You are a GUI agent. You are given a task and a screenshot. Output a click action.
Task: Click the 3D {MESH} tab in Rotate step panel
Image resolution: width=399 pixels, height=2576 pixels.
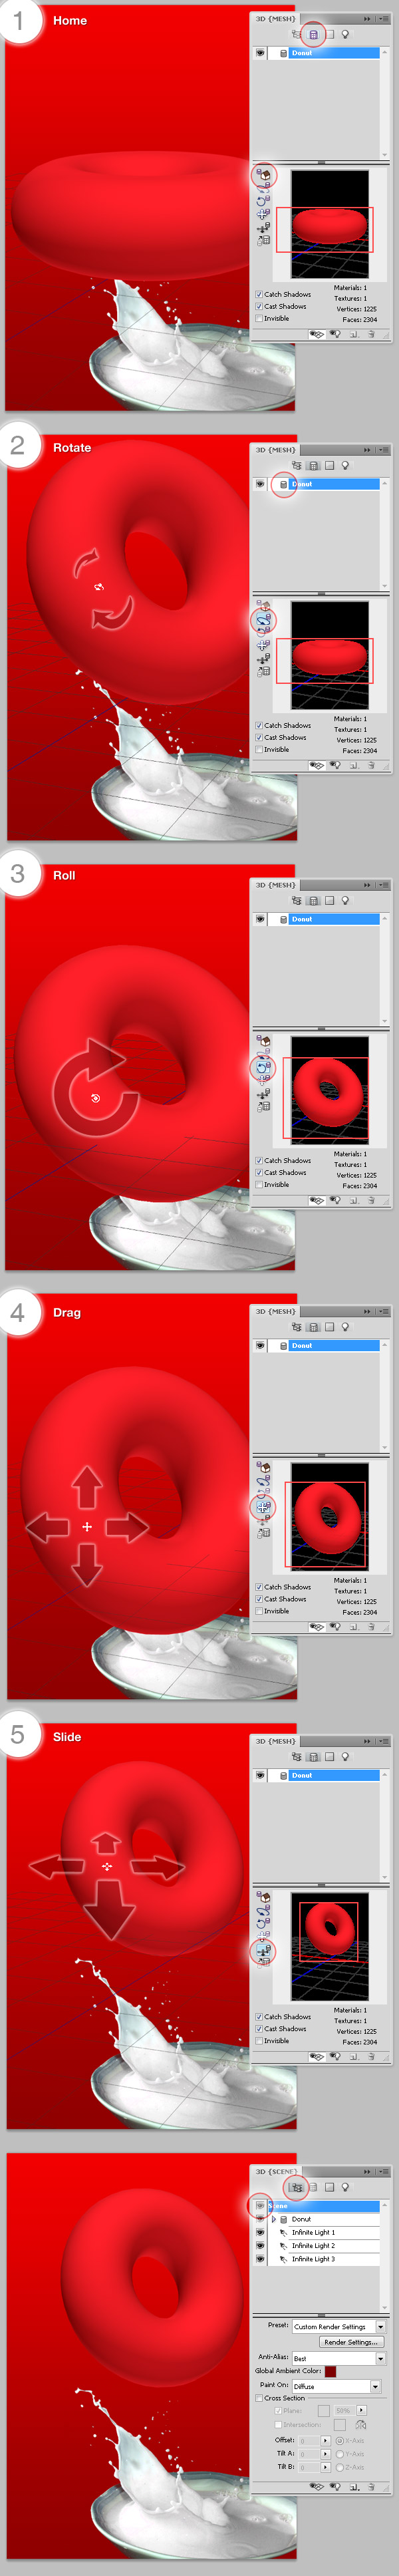point(275,450)
